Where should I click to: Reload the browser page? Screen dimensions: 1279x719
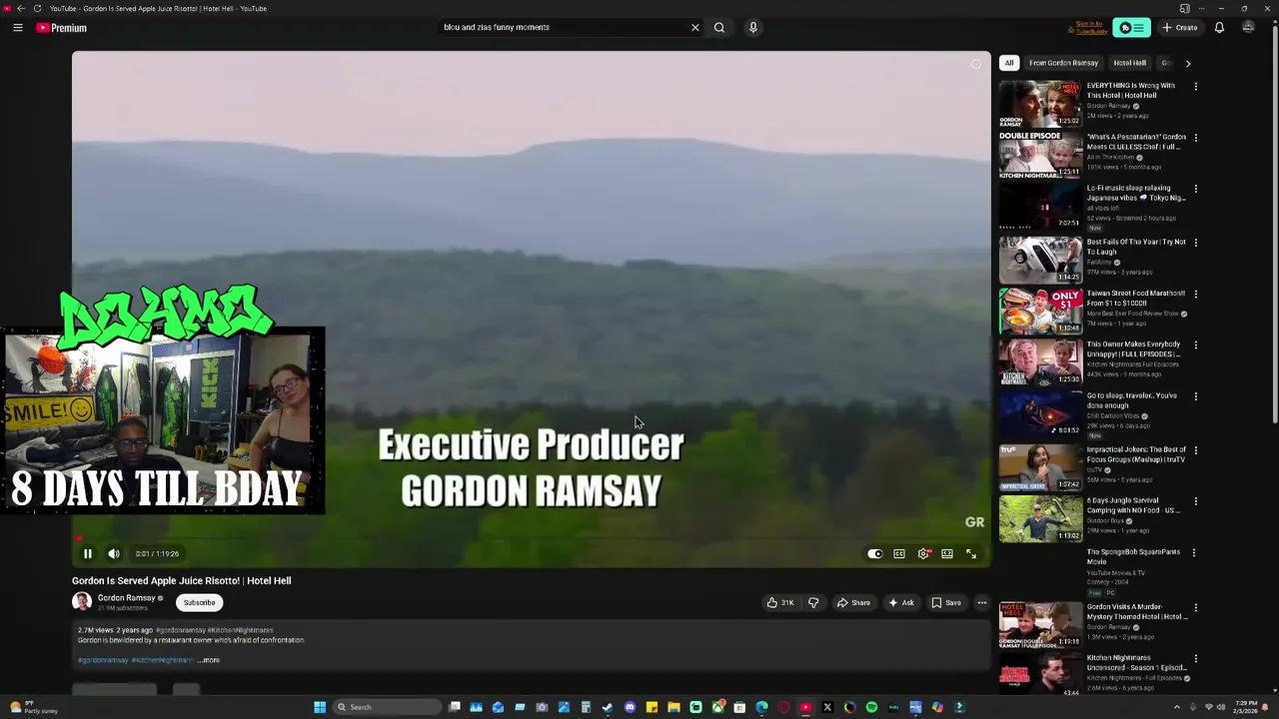(x=37, y=8)
